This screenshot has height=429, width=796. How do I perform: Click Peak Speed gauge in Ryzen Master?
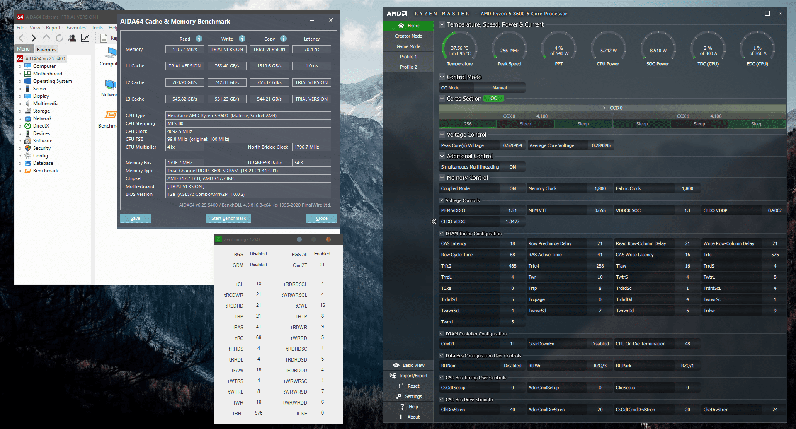(x=509, y=49)
